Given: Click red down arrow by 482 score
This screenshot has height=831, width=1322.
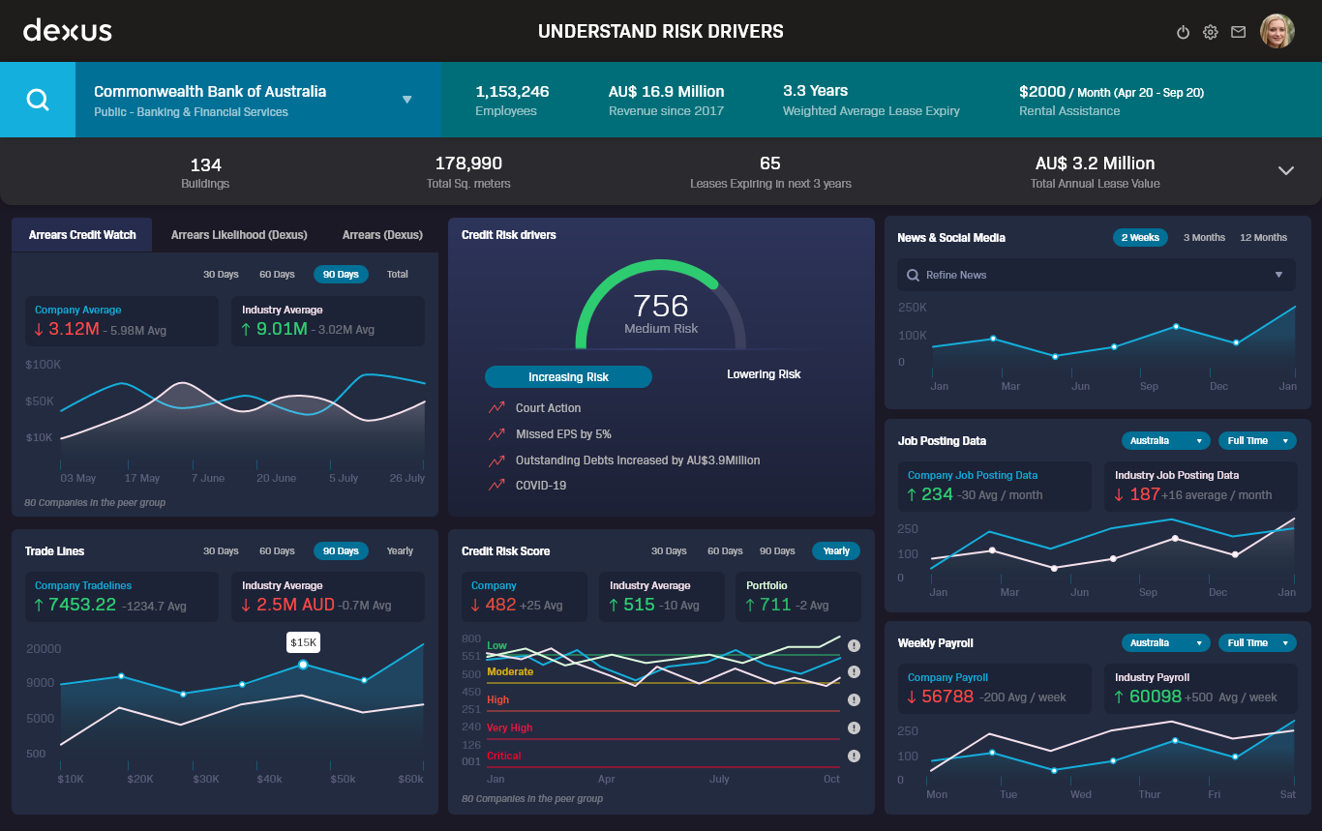Looking at the screenshot, I should 475,605.
